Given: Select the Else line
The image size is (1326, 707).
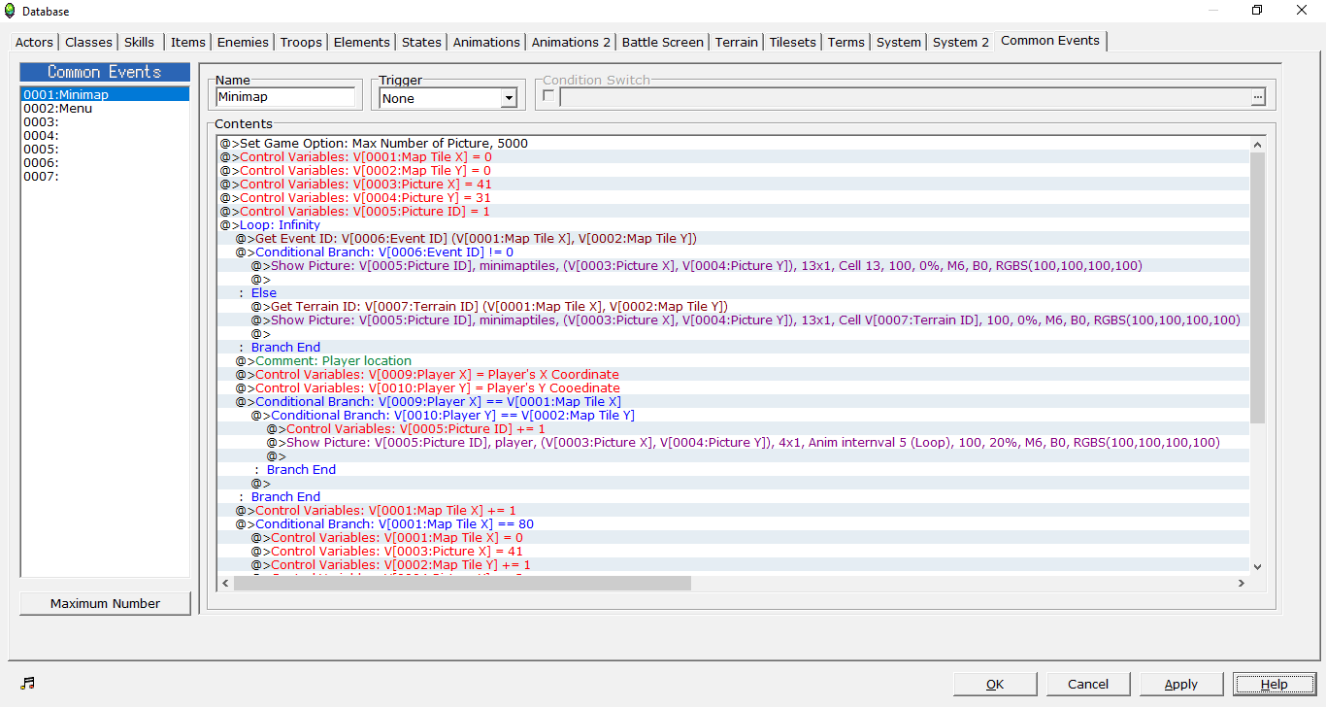Looking at the screenshot, I should [734, 292].
